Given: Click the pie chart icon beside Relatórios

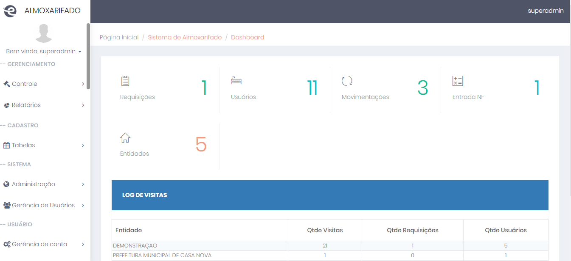Looking at the screenshot, I should pyautogui.click(x=6, y=105).
